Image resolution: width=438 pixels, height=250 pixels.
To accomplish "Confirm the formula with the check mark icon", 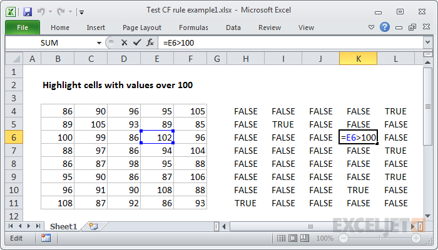I will click(137, 42).
